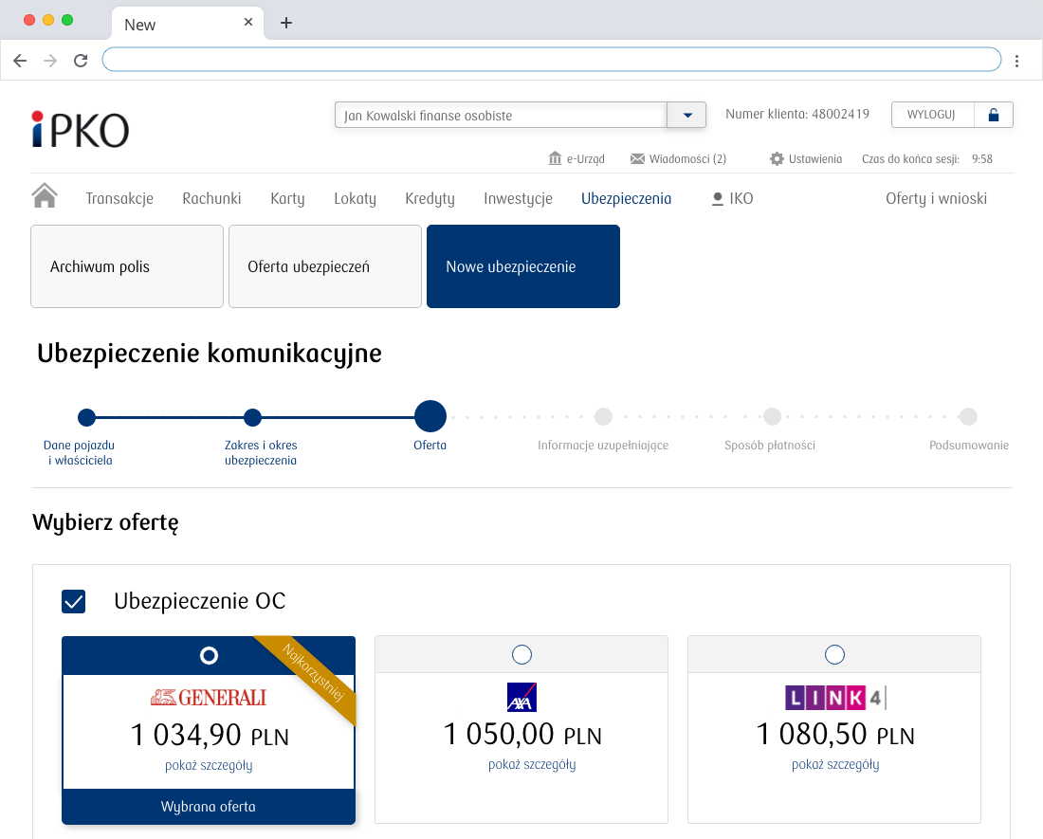Select the Generali offer radio button

209,655
